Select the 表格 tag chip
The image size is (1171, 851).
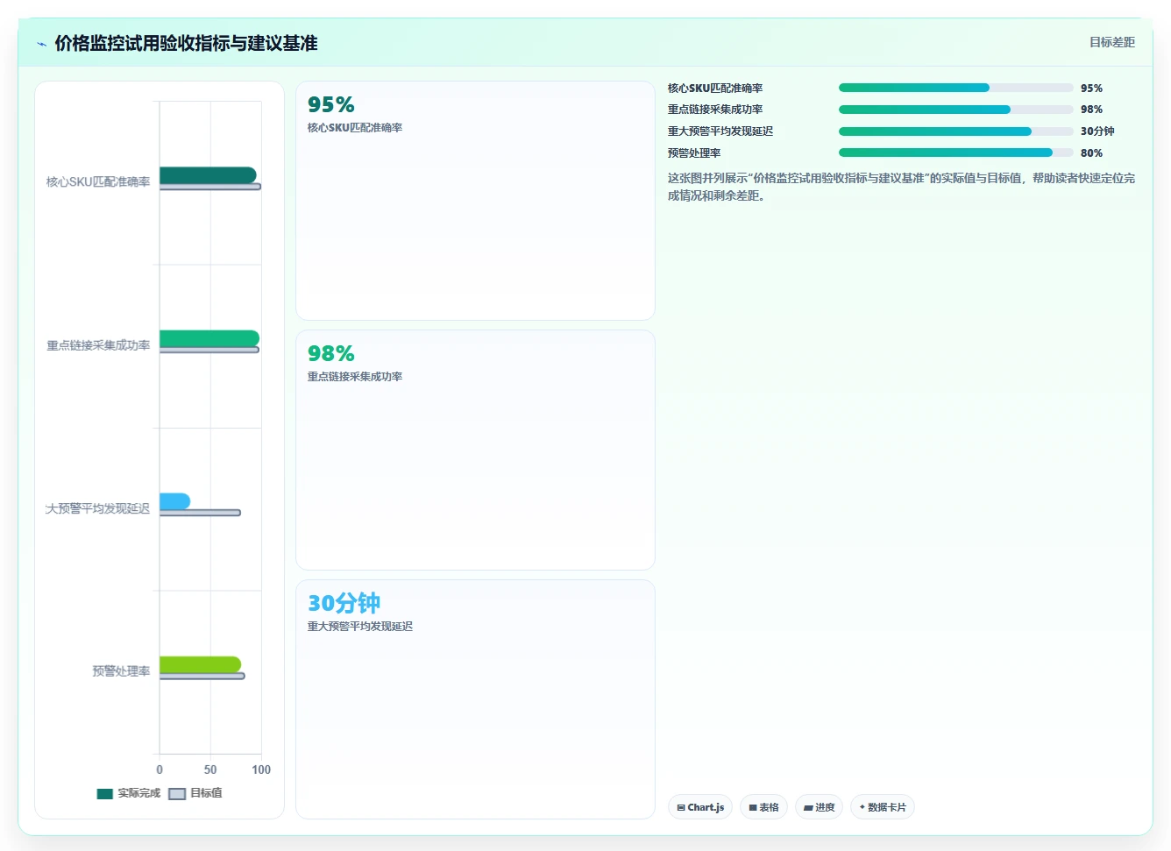coord(763,807)
